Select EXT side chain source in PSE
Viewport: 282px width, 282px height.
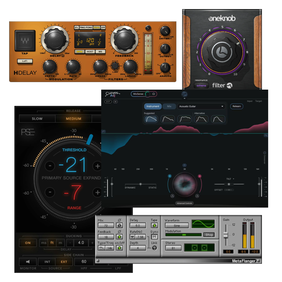(x=64, y=262)
